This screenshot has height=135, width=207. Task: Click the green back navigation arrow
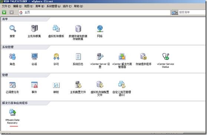click(x=4, y=13)
